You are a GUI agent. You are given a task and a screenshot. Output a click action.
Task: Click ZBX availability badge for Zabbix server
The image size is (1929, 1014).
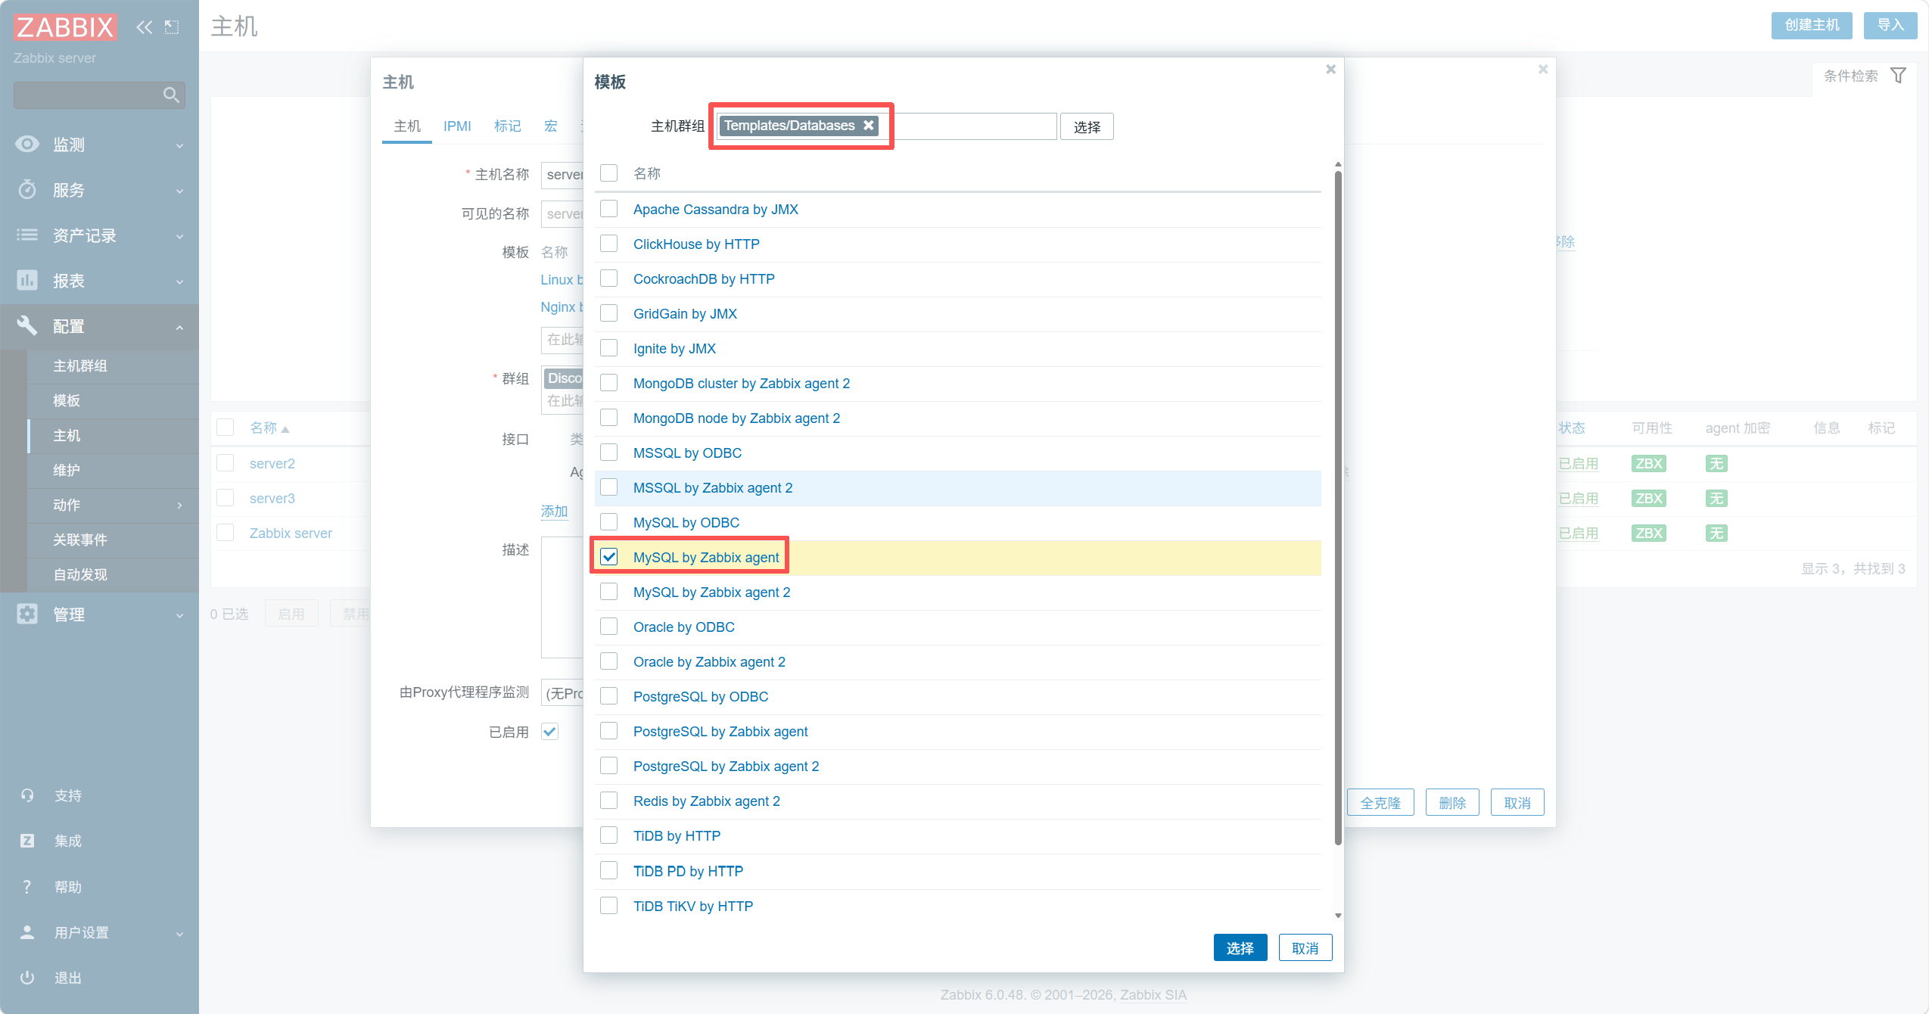[1649, 533]
